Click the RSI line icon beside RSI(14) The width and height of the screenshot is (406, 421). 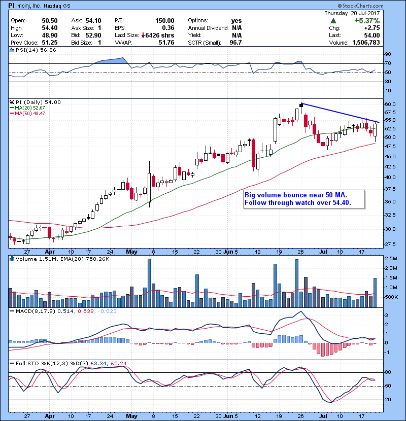click(x=12, y=50)
